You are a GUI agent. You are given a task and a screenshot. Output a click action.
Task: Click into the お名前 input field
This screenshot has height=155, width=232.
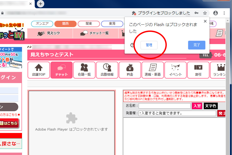click(x=165, y=106)
